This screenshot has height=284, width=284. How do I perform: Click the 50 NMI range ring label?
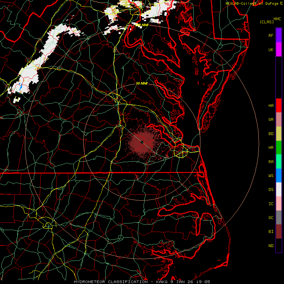coord(142,84)
